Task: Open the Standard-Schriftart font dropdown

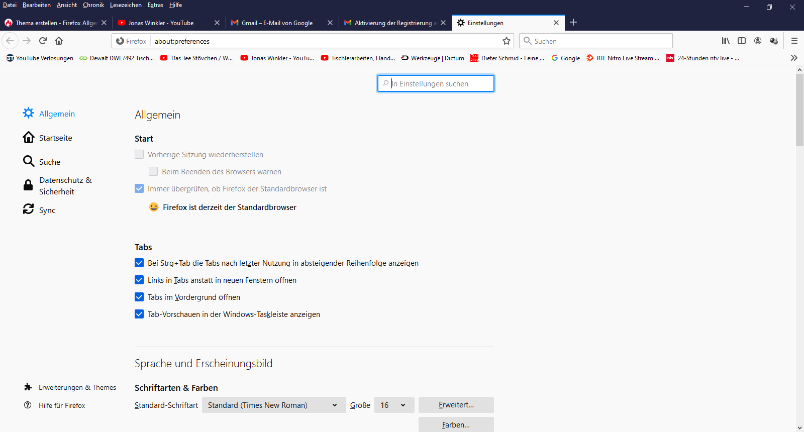Action: [x=274, y=405]
